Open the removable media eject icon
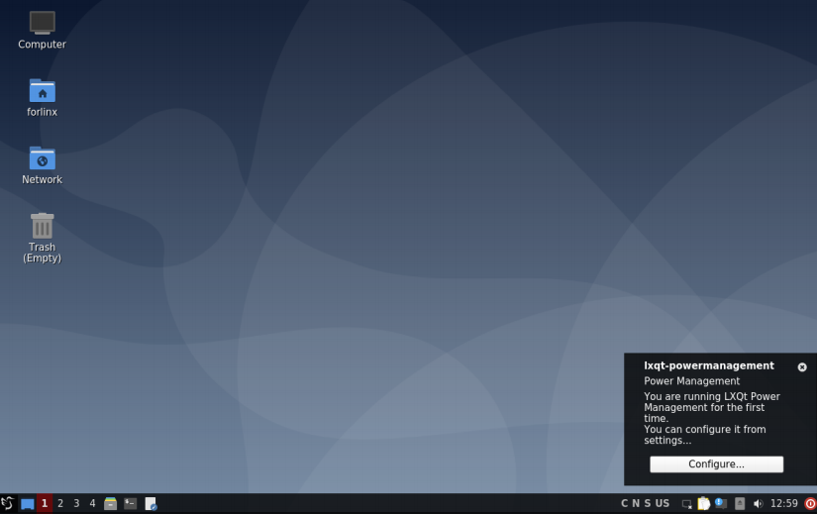This screenshot has height=514, width=817. 740,503
